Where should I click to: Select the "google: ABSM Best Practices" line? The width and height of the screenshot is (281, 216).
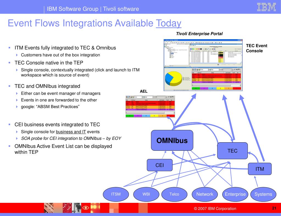pyautogui.click(x=50, y=107)
